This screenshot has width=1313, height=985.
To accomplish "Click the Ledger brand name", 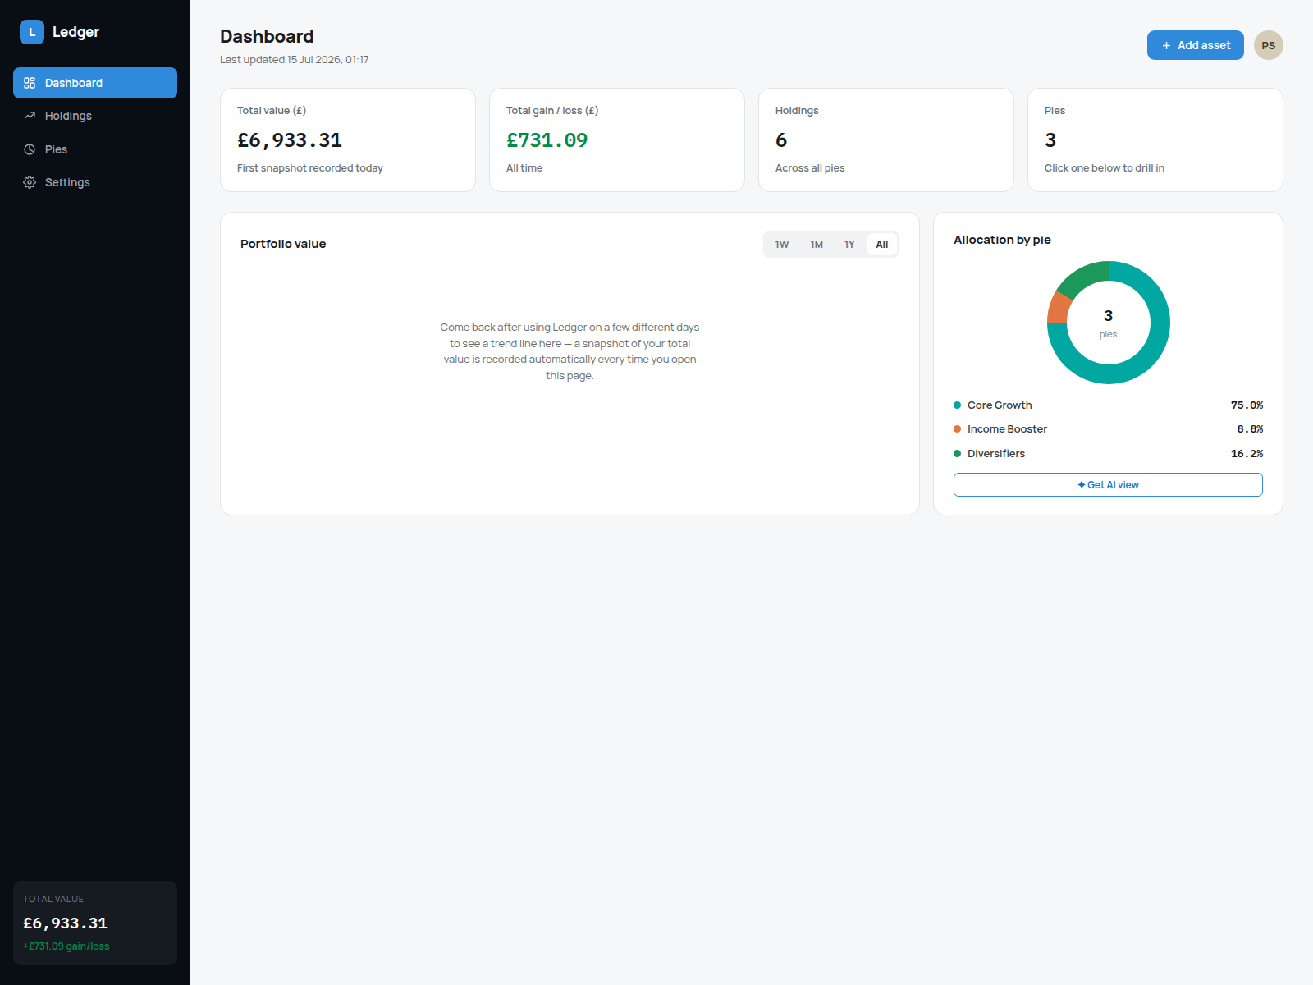I will coord(75,32).
